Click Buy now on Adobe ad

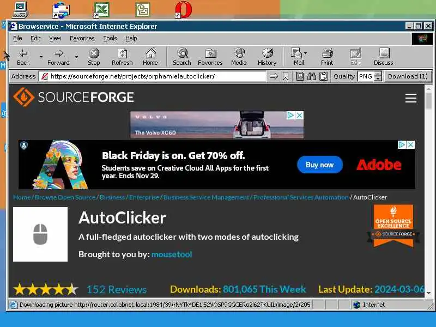pyautogui.click(x=320, y=165)
